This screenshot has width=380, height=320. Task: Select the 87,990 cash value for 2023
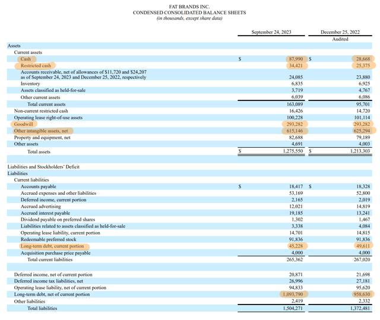(x=296, y=59)
